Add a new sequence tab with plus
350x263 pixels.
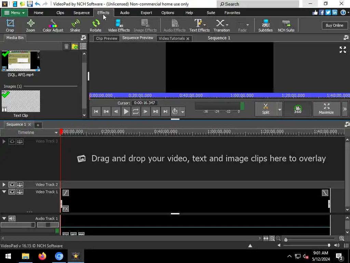point(38,125)
